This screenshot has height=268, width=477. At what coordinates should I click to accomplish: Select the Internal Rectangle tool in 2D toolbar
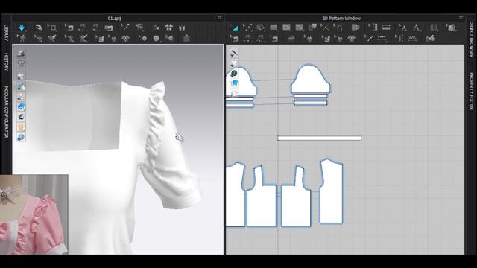tap(300, 28)
